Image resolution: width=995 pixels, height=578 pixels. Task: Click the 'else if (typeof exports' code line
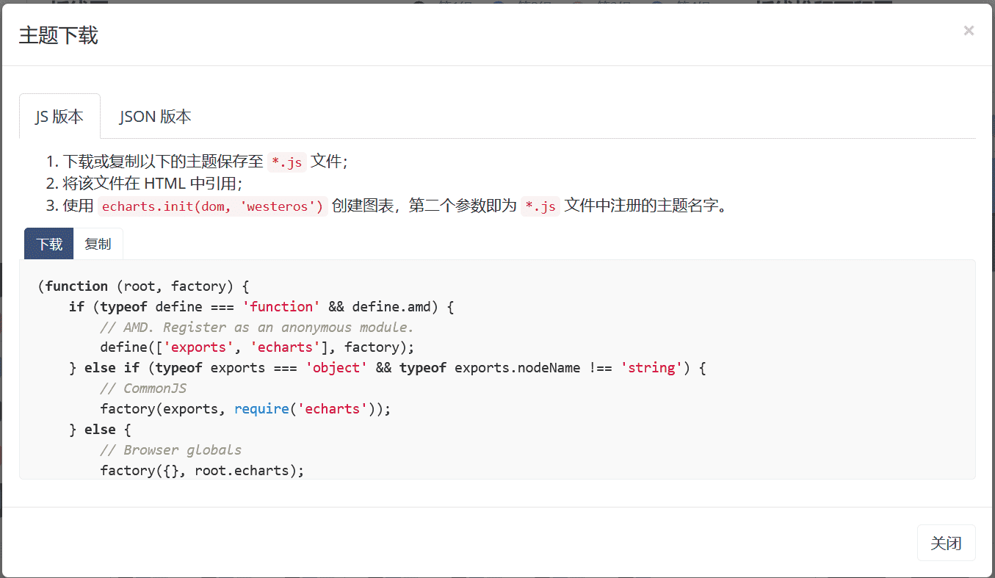(387, 368)
